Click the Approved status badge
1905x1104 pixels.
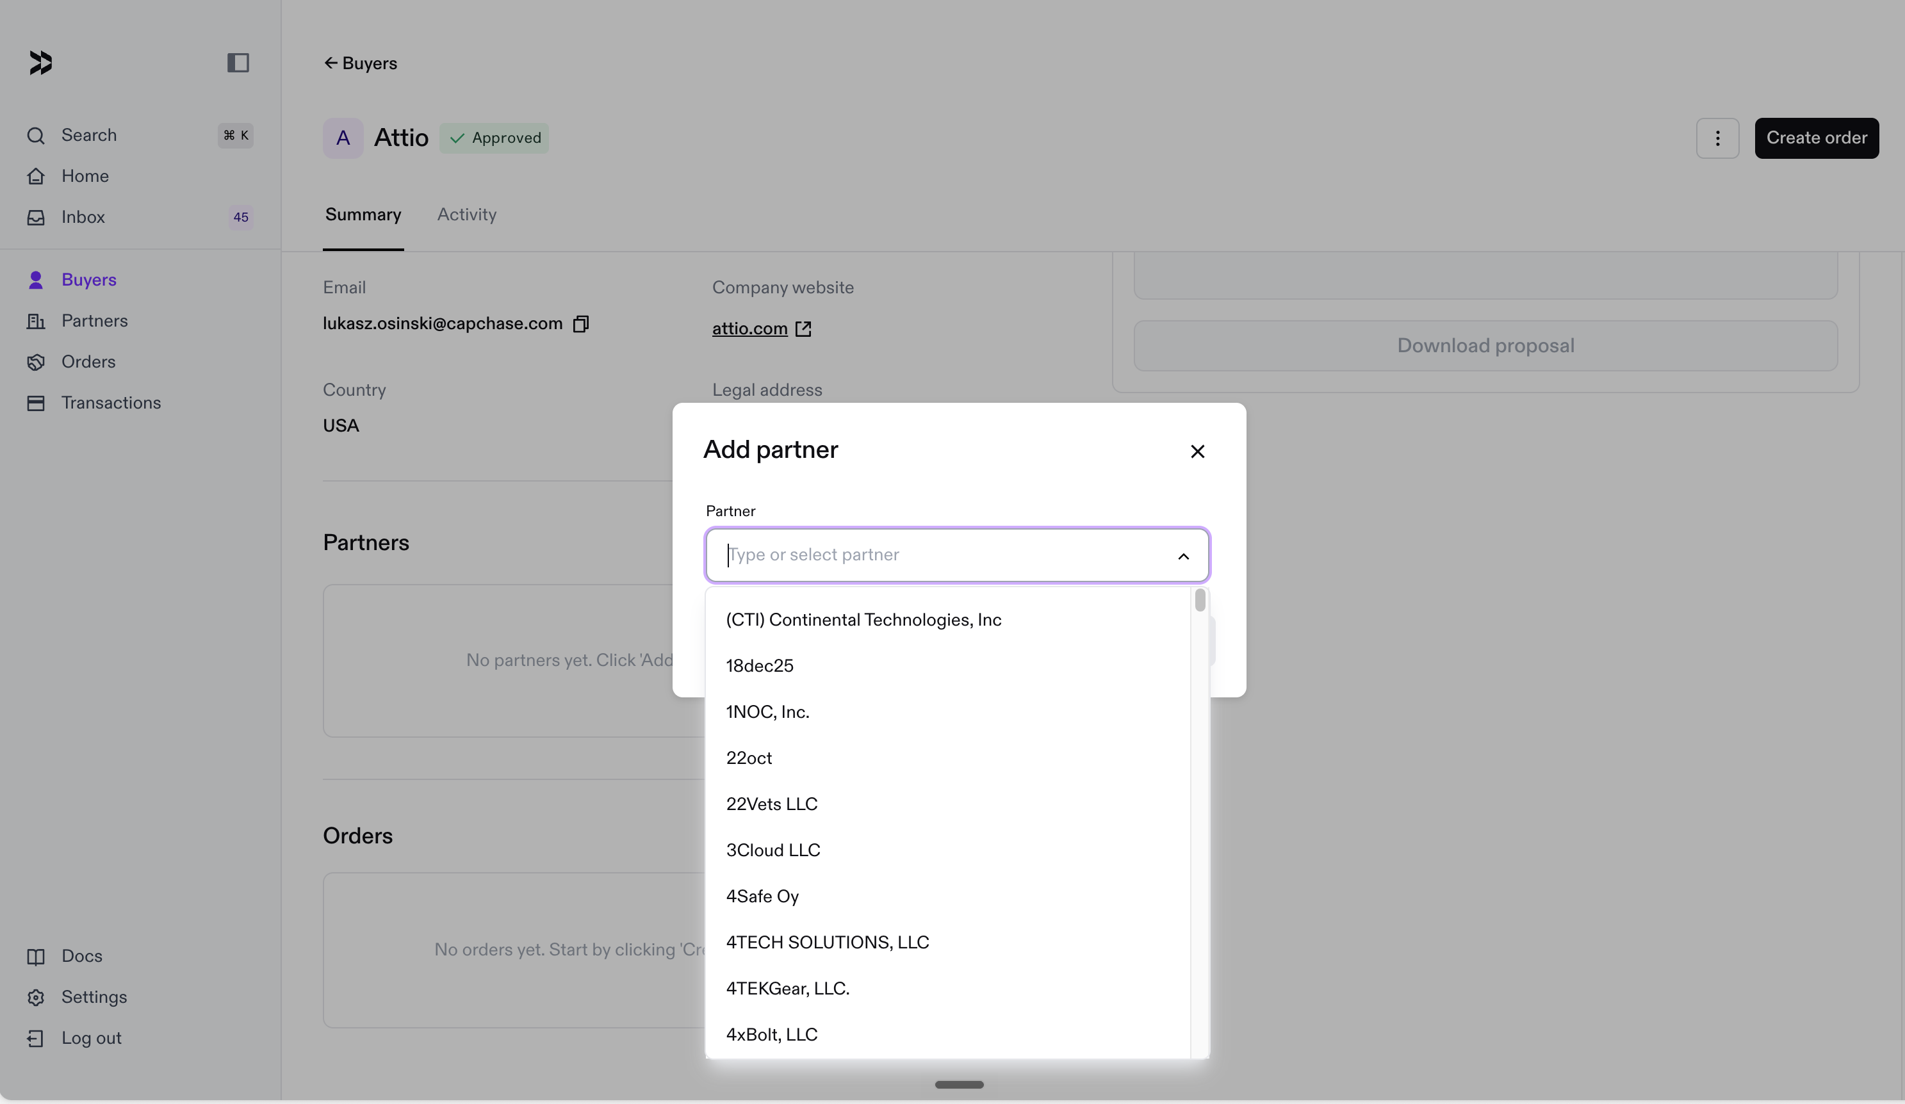495,138
